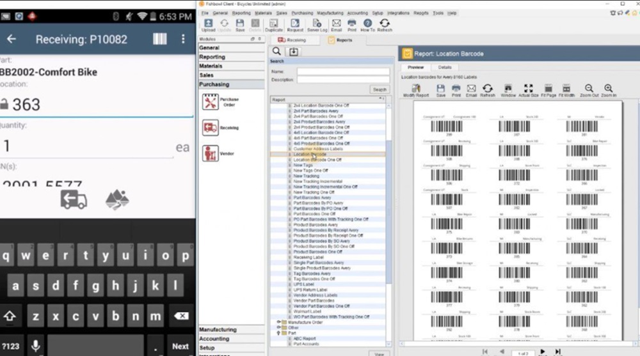Click the Vendor module icon
Viewport: 640px width, 356px height.
pyautogui.click(x=210, y=153)
